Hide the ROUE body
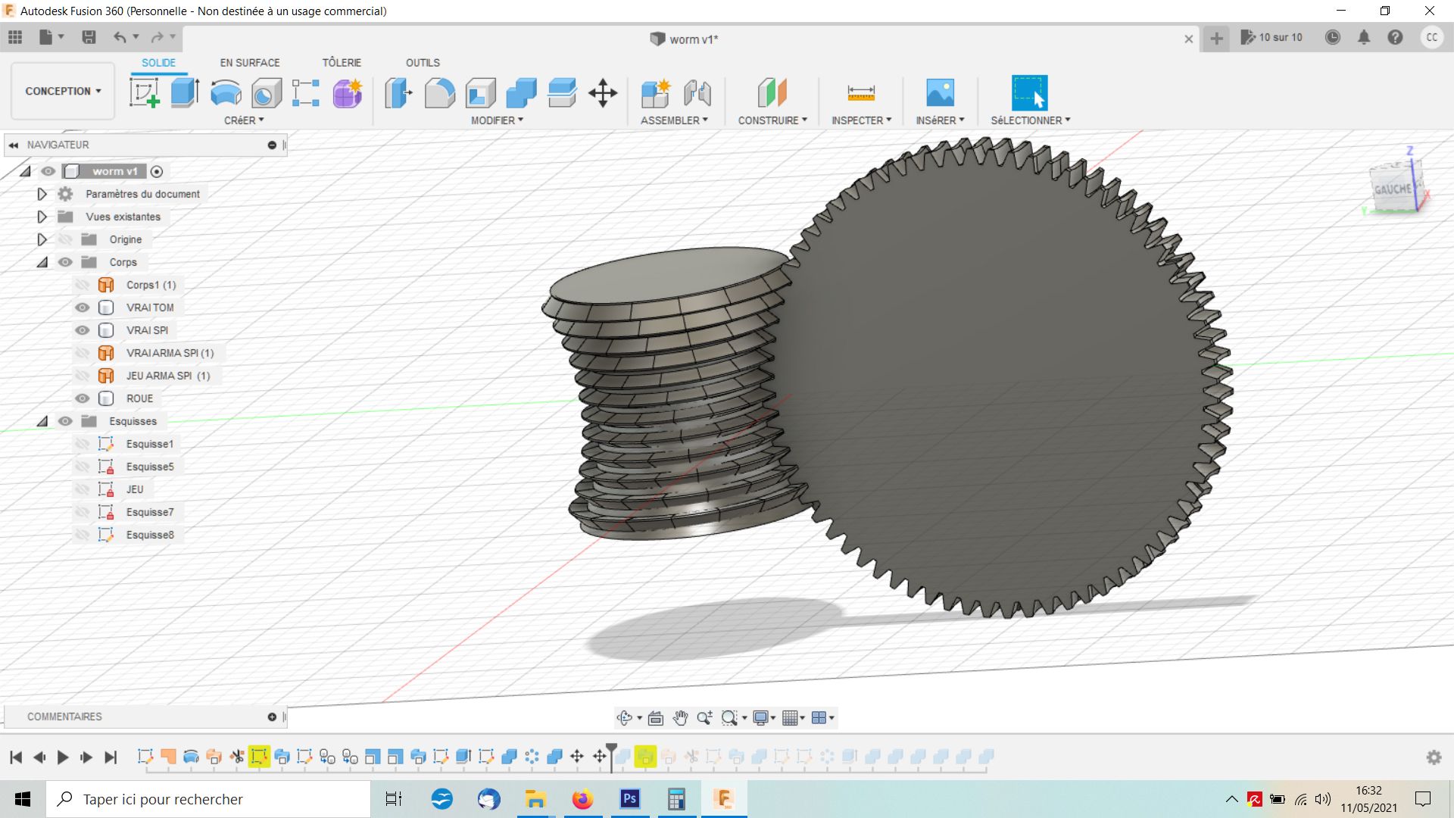The width and height of the screenshot is (1454, 818). (82, 398)
